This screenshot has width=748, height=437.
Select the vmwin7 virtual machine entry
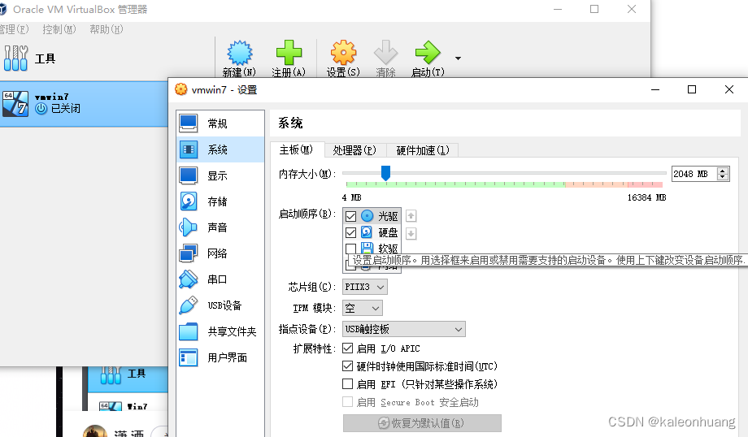click(x=84, y=103)
